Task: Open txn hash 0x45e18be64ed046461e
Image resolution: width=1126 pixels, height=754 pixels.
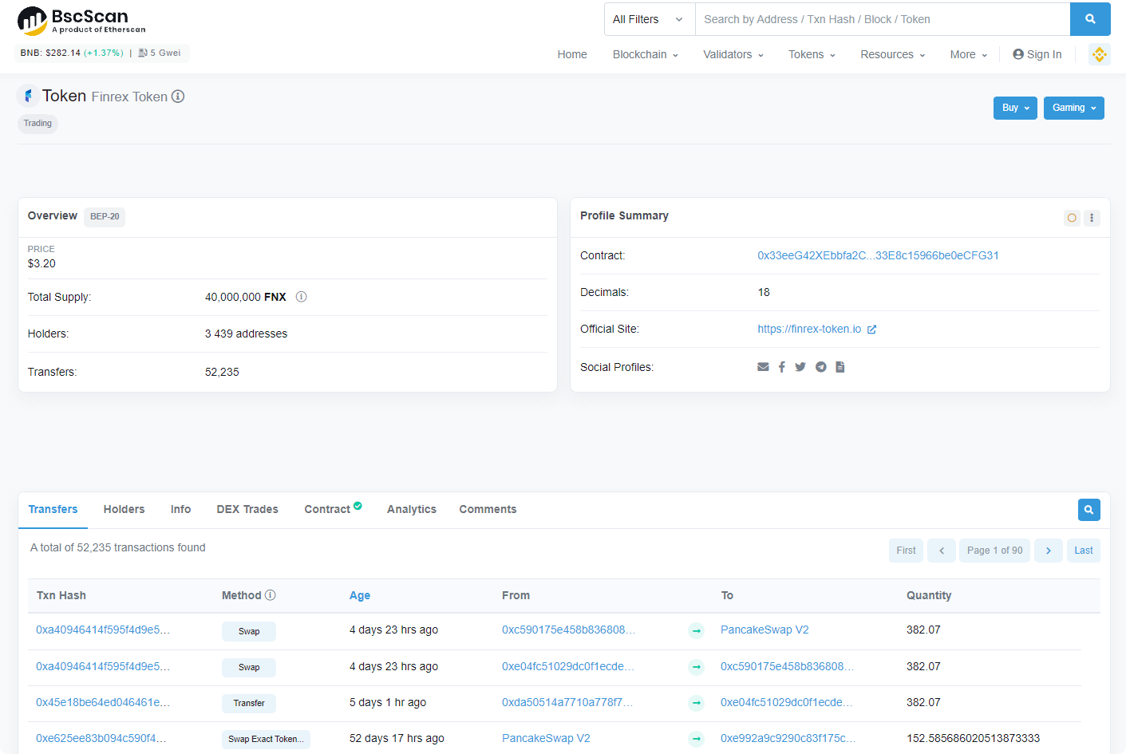Action: click(x=103, y=703)
